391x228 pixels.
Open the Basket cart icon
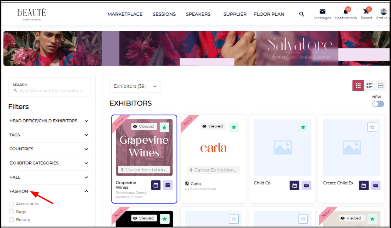click(x=366, y=12)
